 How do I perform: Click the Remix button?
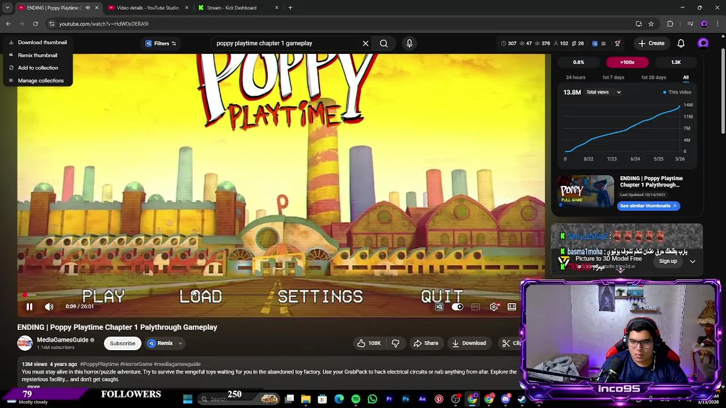(x=161, y=343)
